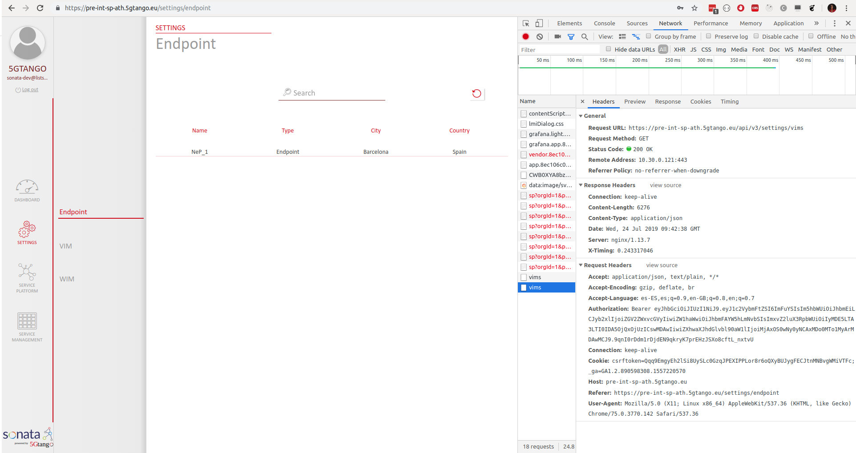Collapse the Response Headers section
This screenshot has height=453, width=856.
point(581,185)
